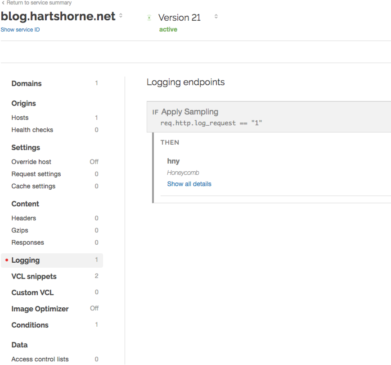Open the Headers section under Content

click(x=23, y=218)
